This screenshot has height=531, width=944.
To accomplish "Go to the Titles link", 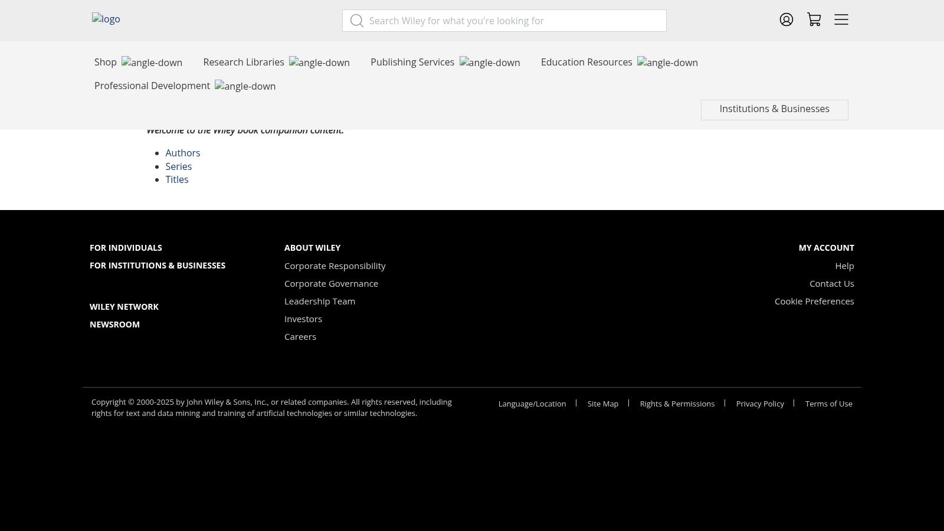I will 177,180.
